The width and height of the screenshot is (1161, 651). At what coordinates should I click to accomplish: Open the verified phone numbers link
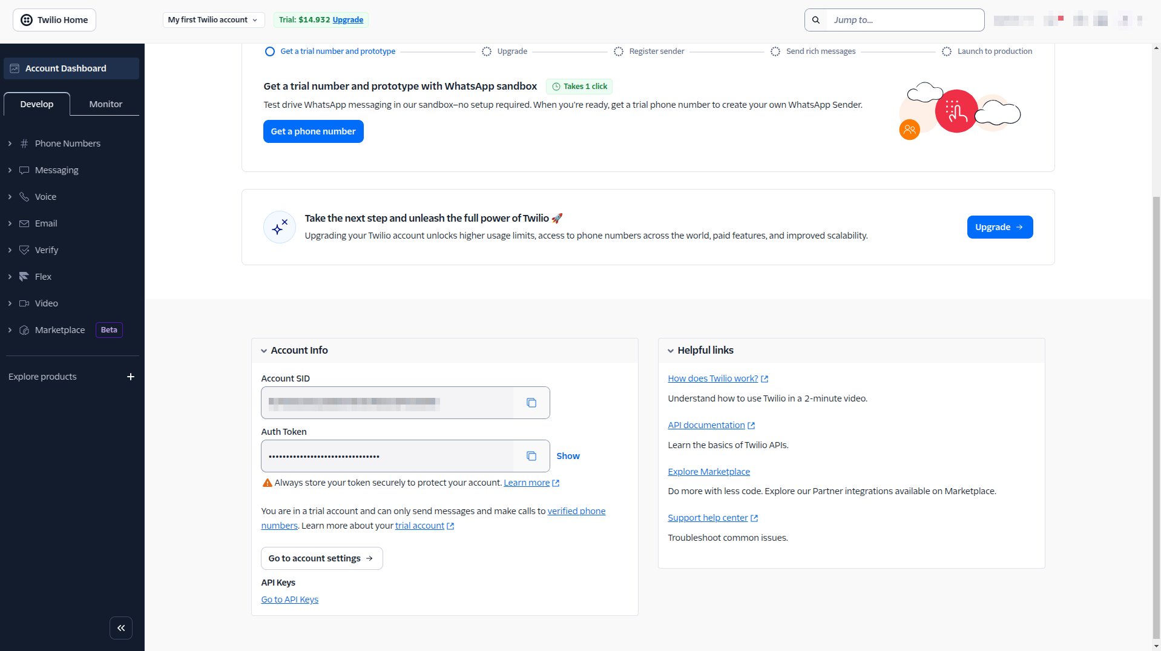click(576, 511)
